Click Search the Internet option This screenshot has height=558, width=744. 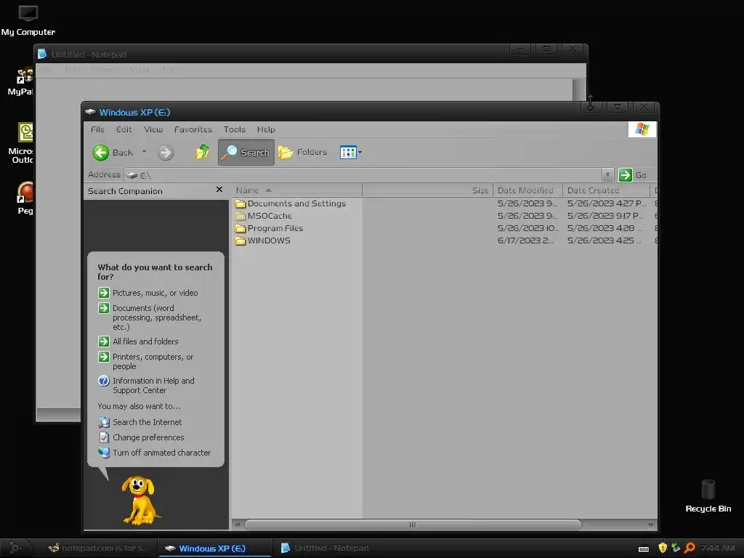140,422
